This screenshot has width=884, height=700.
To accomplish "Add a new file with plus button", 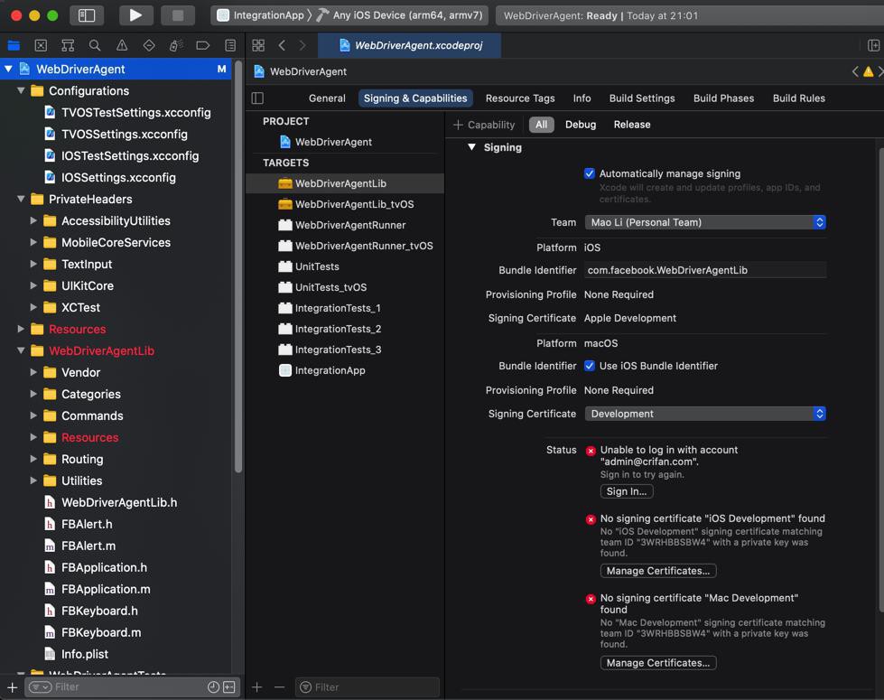I will 13,687.
